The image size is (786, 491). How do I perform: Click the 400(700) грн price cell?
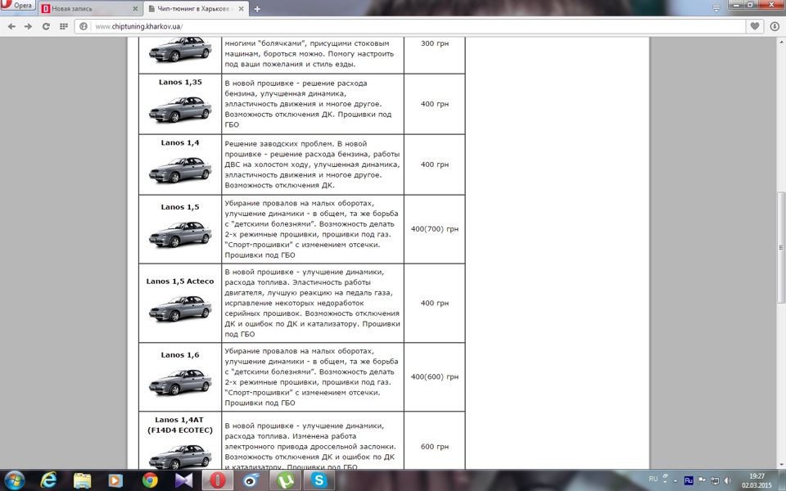435,229
